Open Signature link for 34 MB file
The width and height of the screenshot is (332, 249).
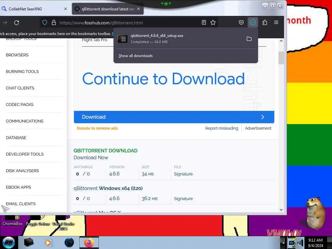pos(184,174)
